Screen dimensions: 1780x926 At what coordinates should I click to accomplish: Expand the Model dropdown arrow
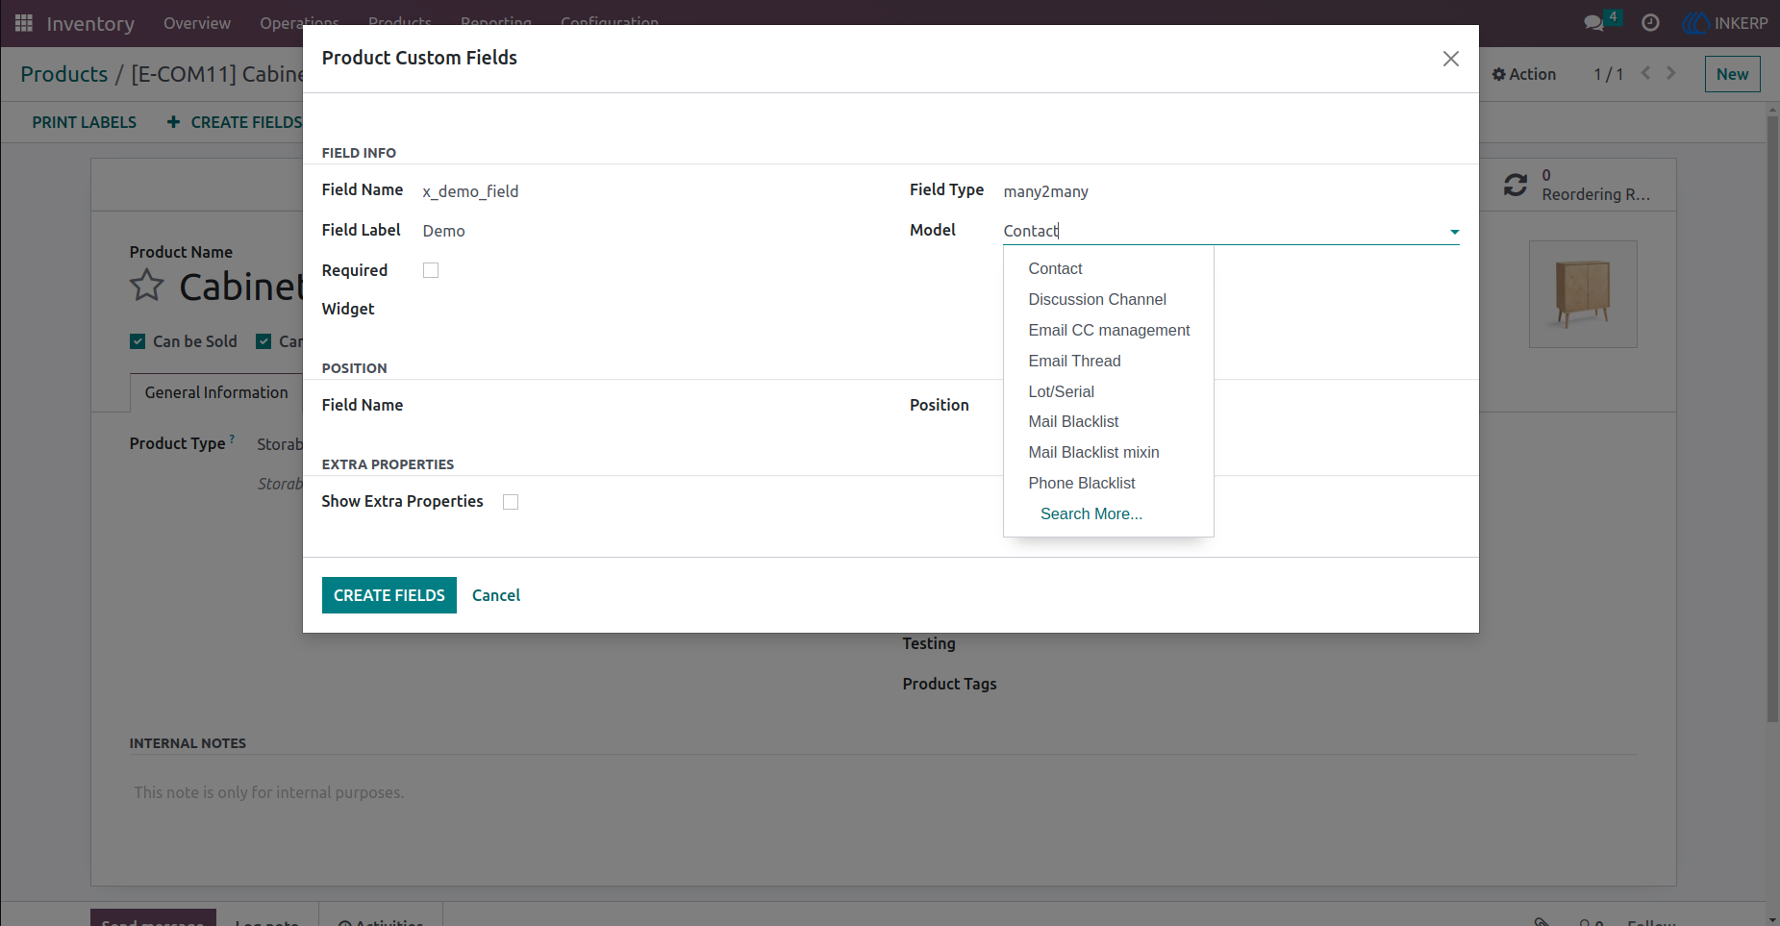pyautogui.click(x=1454, y=232)
